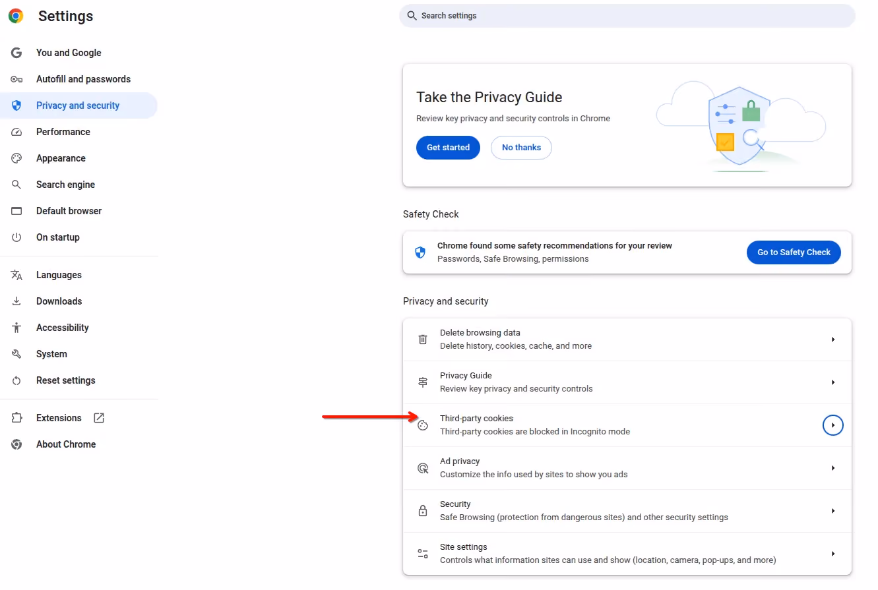Expand the Privacy Guide row arrow

coord(833,382)
